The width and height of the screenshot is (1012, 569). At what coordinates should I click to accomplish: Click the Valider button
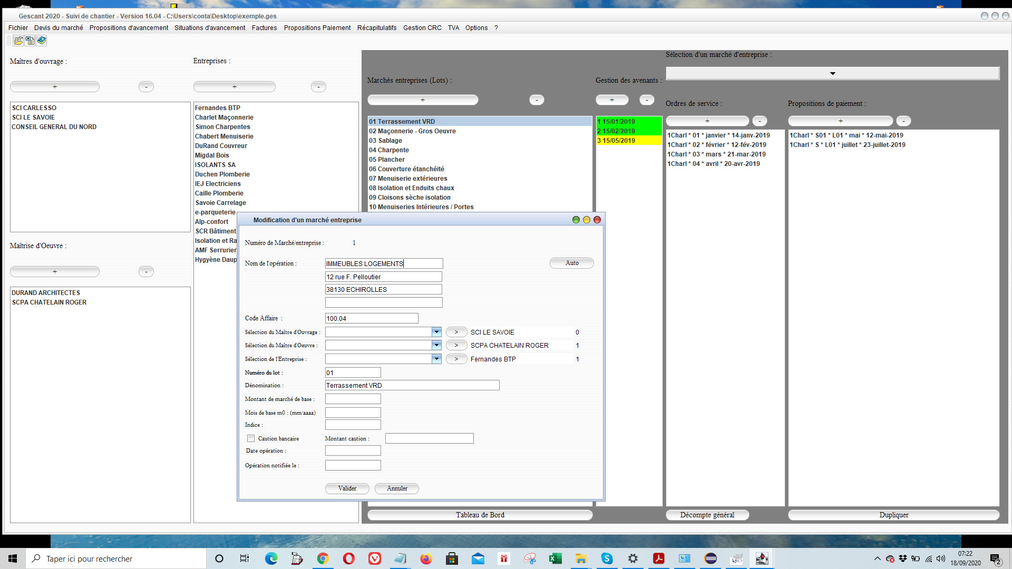pyautogui.click(x=347, y=488)
